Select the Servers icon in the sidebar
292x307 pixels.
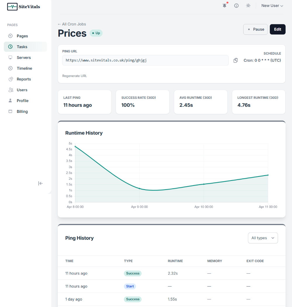coord(11,57)
